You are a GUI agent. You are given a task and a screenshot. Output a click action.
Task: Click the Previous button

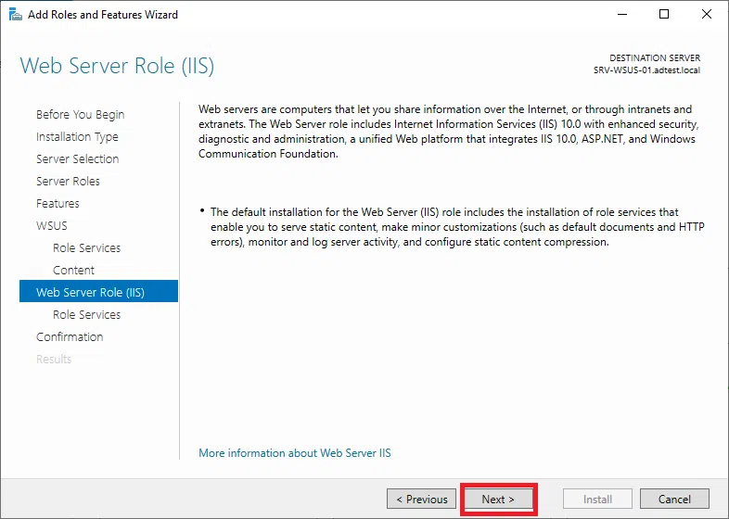point(421,500)
